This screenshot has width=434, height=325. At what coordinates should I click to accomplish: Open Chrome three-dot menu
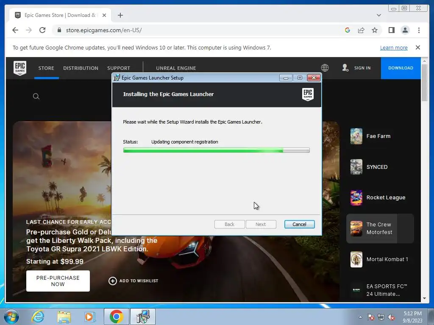pyautogui.click(x=419, y=30)
